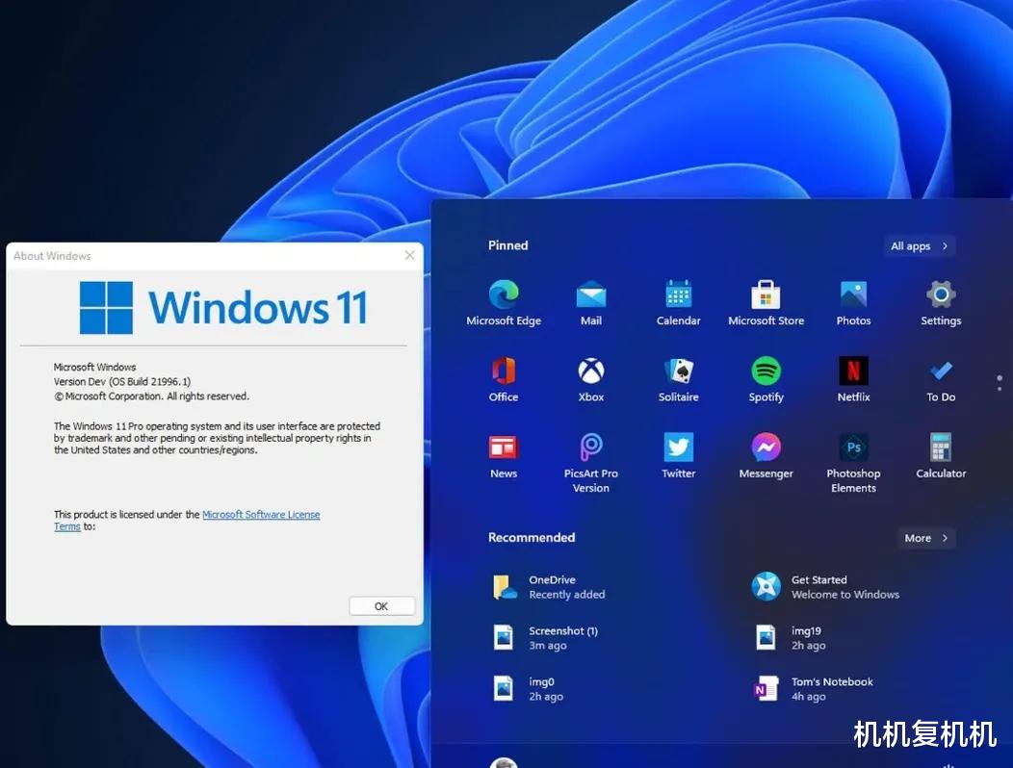Image resolution: width=1013 pixels, height=768 pixels.
Task: Click 'Recommended' section heading
Action: click(x=531, y=537)
